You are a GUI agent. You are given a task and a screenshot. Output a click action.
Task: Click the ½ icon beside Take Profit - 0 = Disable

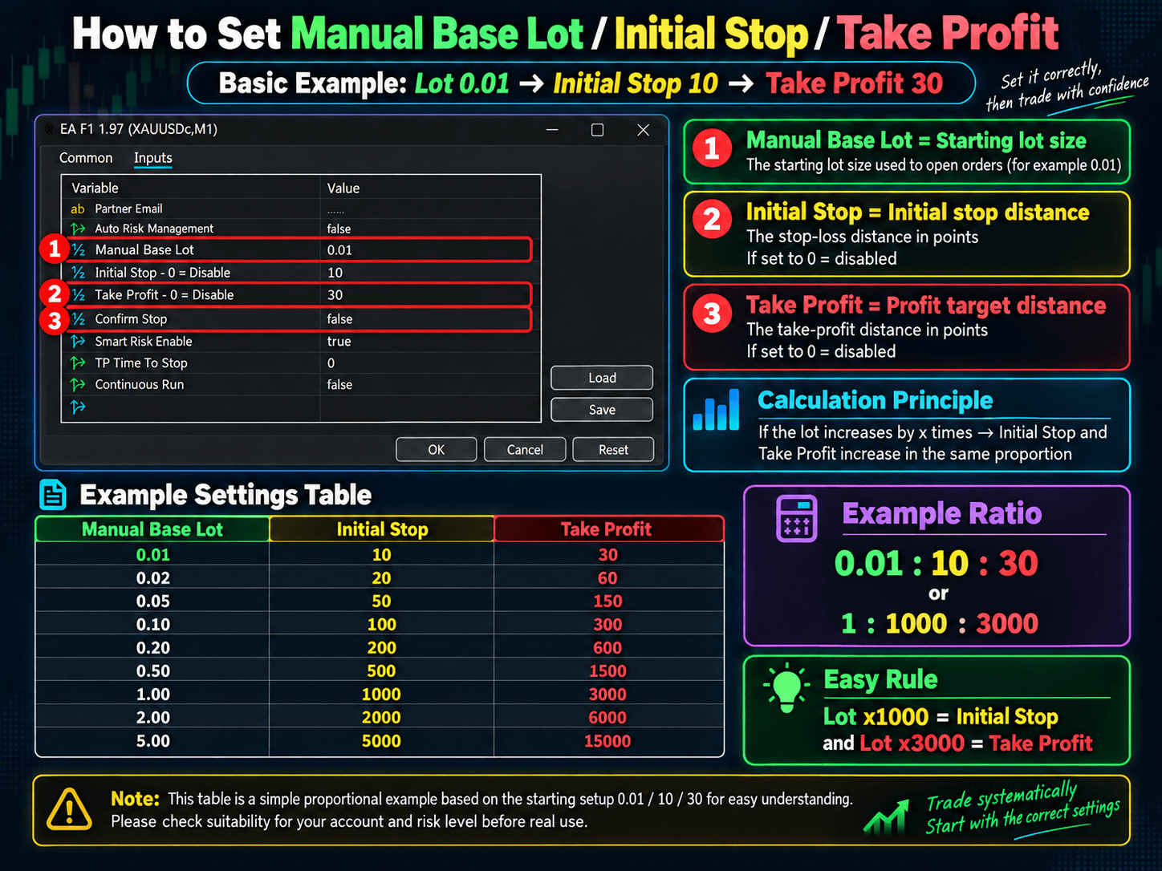tap(78, 295)
